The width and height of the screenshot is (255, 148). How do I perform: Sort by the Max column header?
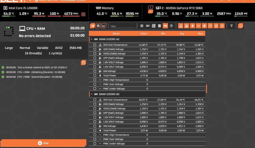[x=200, y=33]
